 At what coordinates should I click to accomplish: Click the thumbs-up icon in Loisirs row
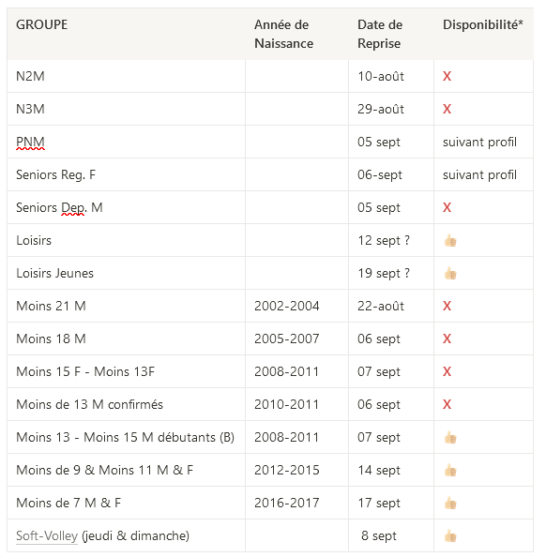pyautogui.click(x=450, y=241)
